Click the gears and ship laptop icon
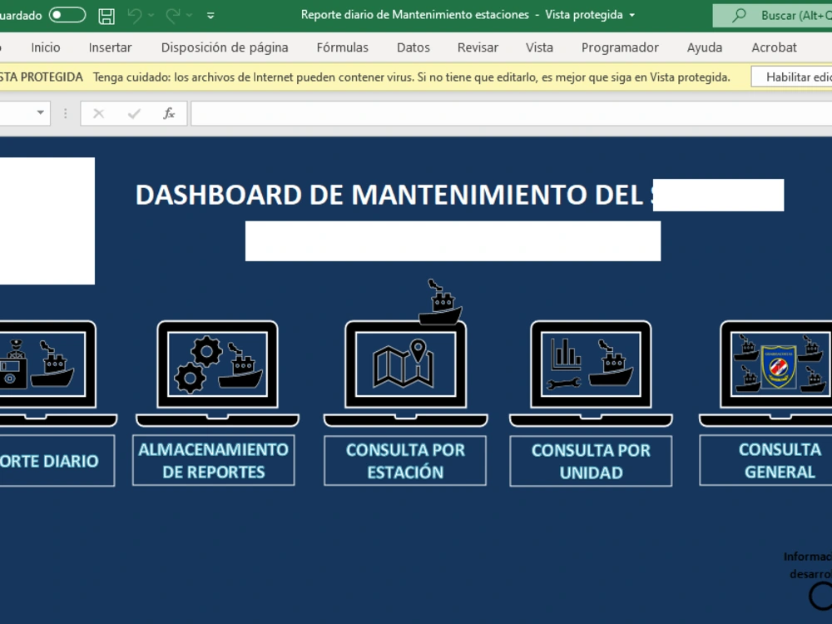The width and height of the screenshot is (832, 624). pos(217,374)
